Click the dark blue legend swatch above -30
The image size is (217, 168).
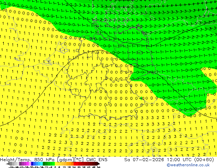tap(32, 164)
